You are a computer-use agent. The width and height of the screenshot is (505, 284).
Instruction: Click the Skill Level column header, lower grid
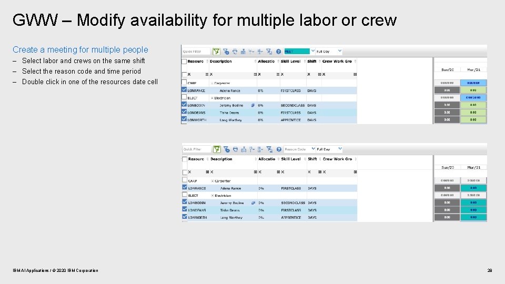(291, 159)
